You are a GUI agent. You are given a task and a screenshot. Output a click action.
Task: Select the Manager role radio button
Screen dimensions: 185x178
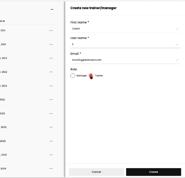pos(73,75)
